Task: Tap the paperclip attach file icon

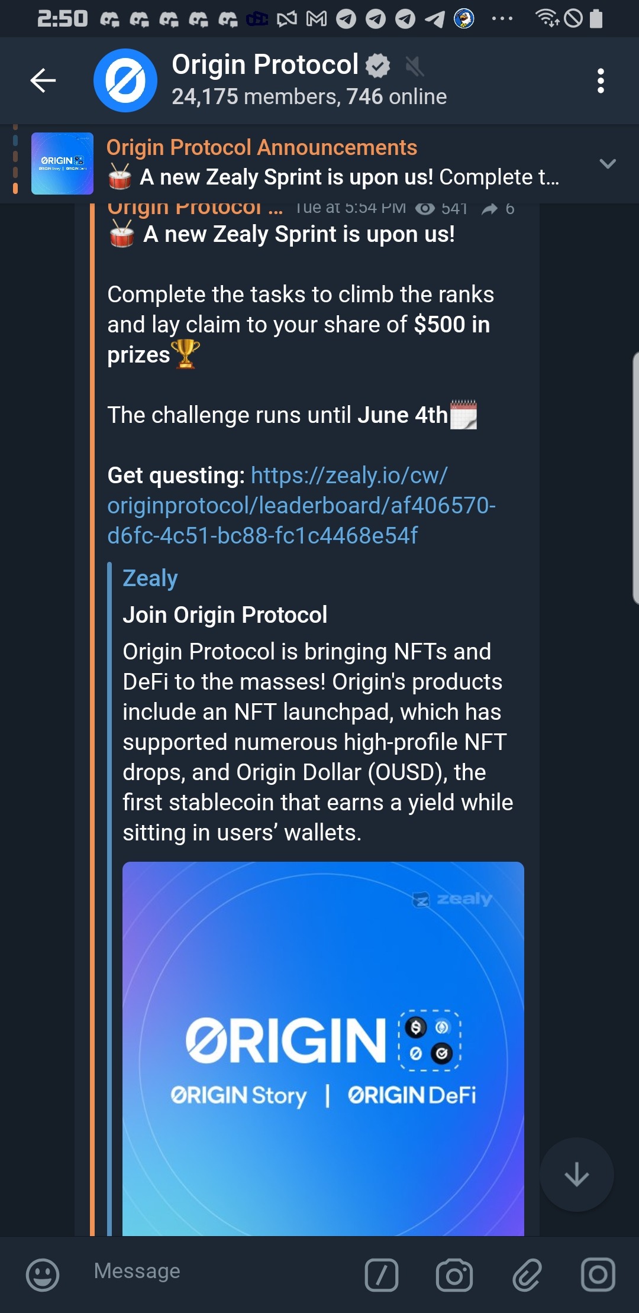Action: 527,1275
